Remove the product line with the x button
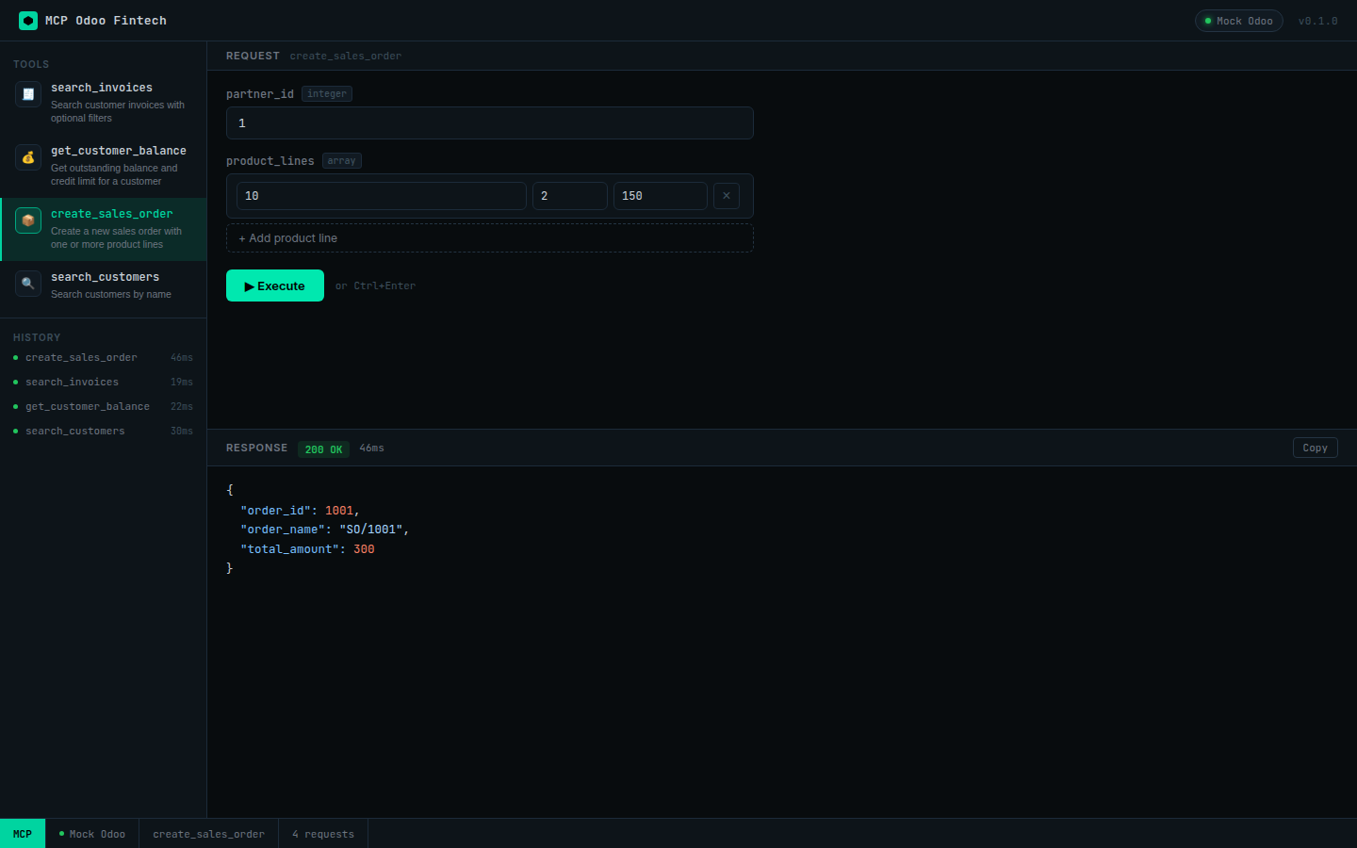 pyautogui.click(x=727, y=196)
